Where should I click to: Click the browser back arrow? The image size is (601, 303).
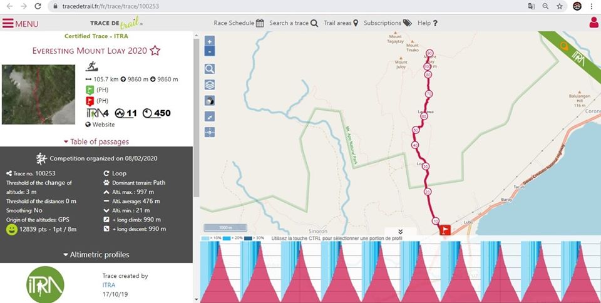point(10,6)
